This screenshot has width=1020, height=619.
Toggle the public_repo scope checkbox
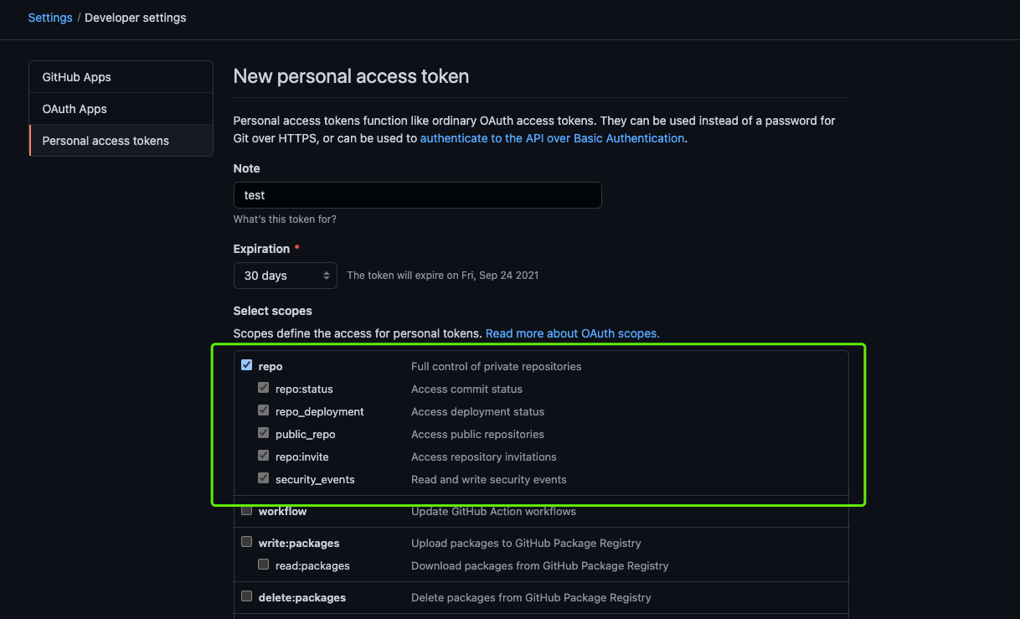[x=264, y=433]
